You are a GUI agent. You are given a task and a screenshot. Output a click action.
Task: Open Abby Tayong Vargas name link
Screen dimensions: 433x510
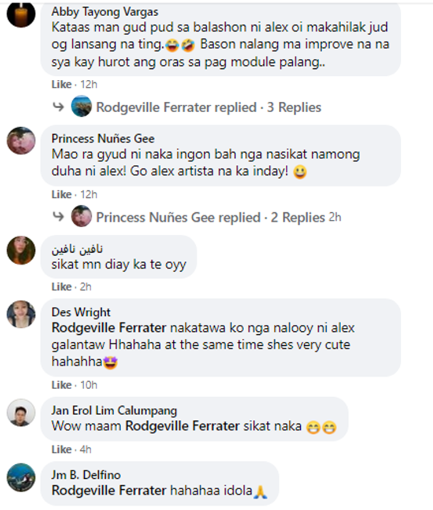coord(104,12)
